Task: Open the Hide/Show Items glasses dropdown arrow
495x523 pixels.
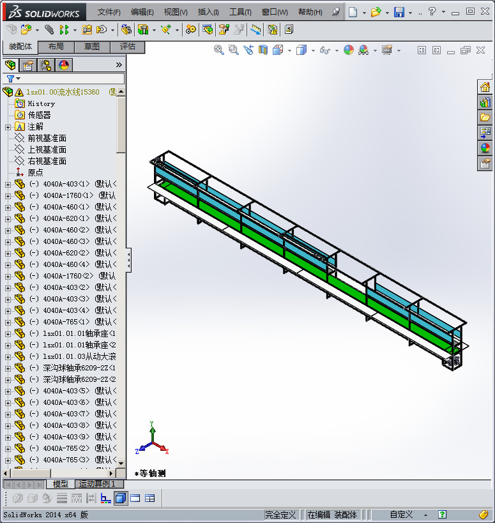Action: [x=337, y=50]
